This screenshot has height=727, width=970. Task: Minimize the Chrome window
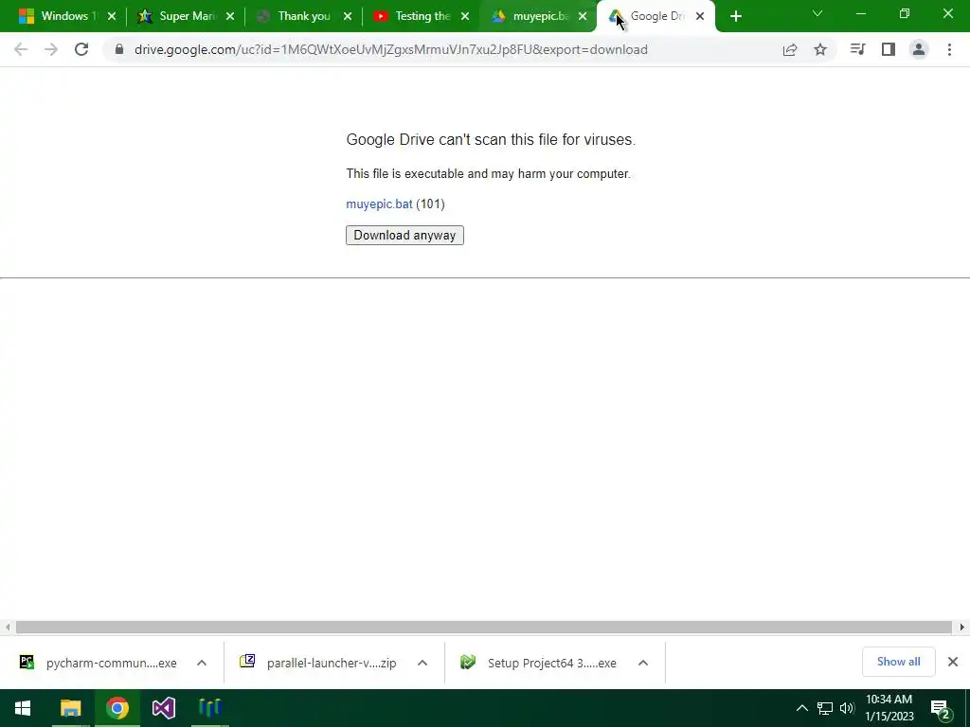(x=860, y=13)
